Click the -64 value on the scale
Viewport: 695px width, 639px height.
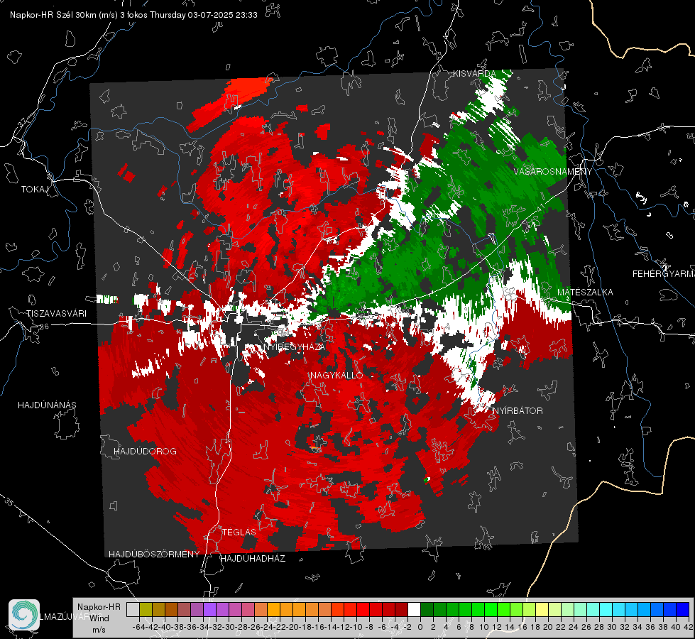coord(139,627)
